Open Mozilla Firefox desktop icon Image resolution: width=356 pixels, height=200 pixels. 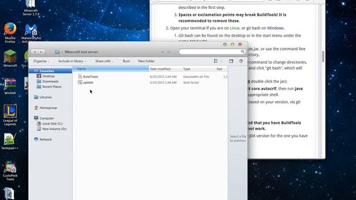(x=10, y=32)
